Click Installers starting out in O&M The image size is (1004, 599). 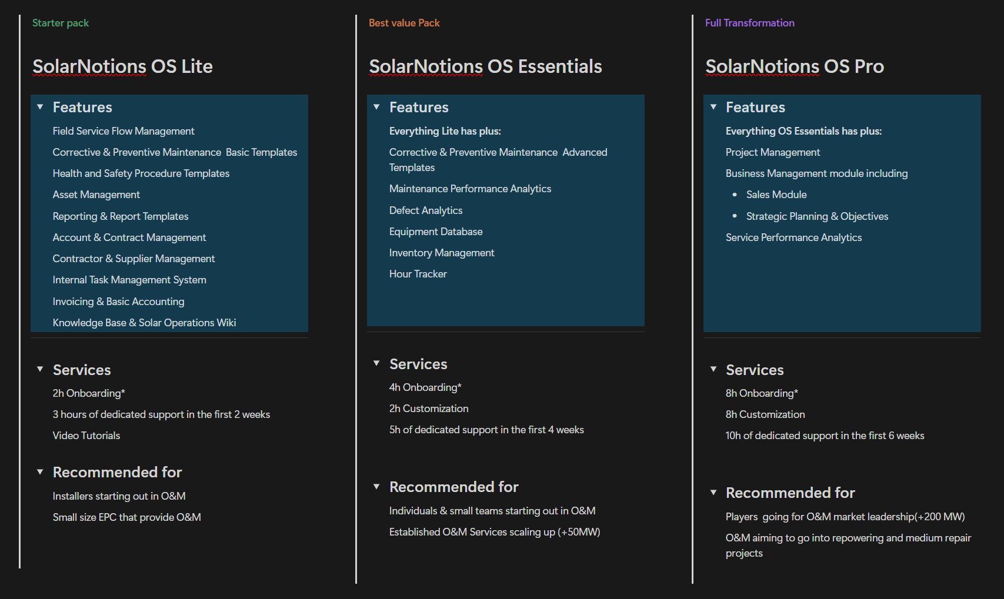119,496
